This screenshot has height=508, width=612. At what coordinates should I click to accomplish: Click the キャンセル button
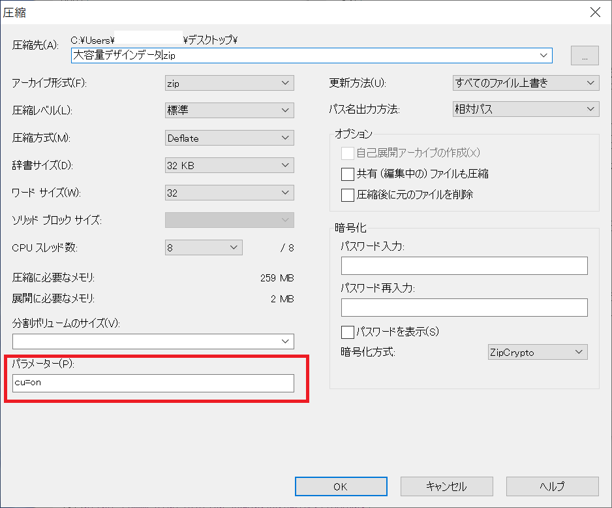[446, 486]
